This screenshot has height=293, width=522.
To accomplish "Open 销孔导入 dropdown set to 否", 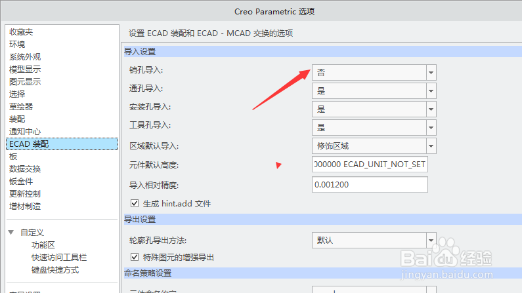I will pyautogui.click(x=374, y=72).
